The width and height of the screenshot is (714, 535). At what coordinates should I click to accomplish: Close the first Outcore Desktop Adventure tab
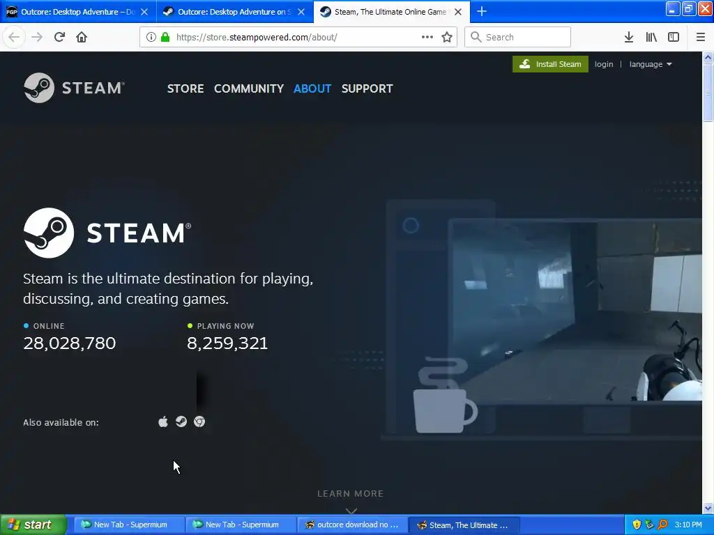(x=144, y=12)
